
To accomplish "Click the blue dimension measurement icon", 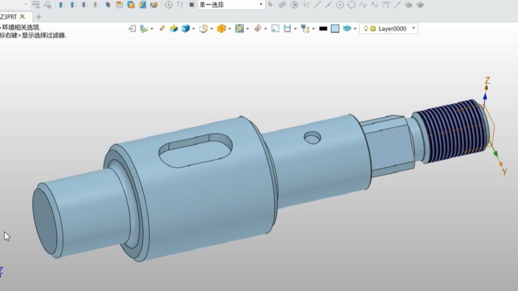I will (287, 29).
